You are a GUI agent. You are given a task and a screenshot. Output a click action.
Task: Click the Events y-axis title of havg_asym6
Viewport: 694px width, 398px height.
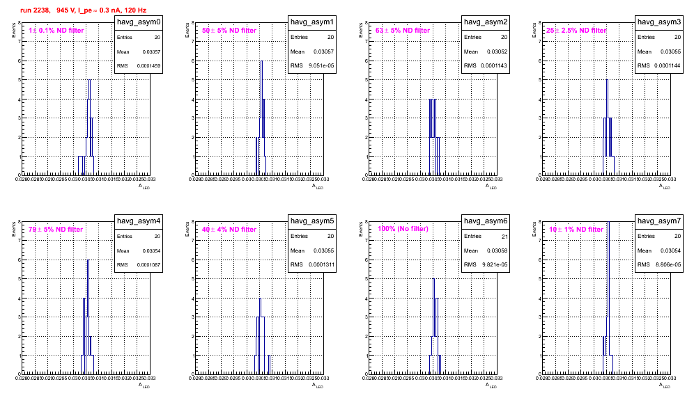(360, 229)
